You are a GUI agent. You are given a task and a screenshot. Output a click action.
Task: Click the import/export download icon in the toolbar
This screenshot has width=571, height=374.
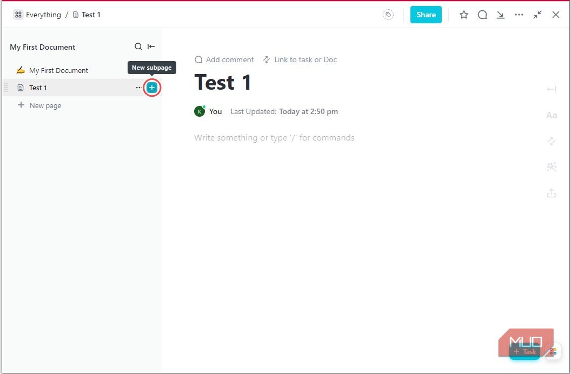pyautogui.click(x=501, y=15)
